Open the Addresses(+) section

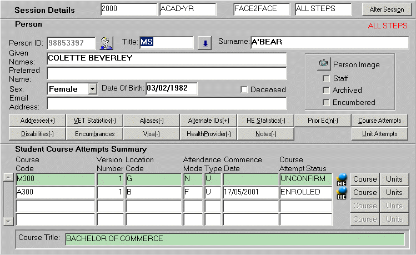click(x=37, y=121)
